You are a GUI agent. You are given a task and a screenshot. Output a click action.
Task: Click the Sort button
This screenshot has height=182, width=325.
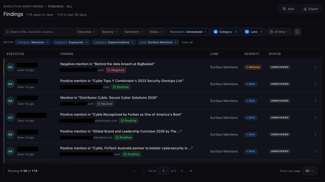pyautogui.click(x=288, y=9)
